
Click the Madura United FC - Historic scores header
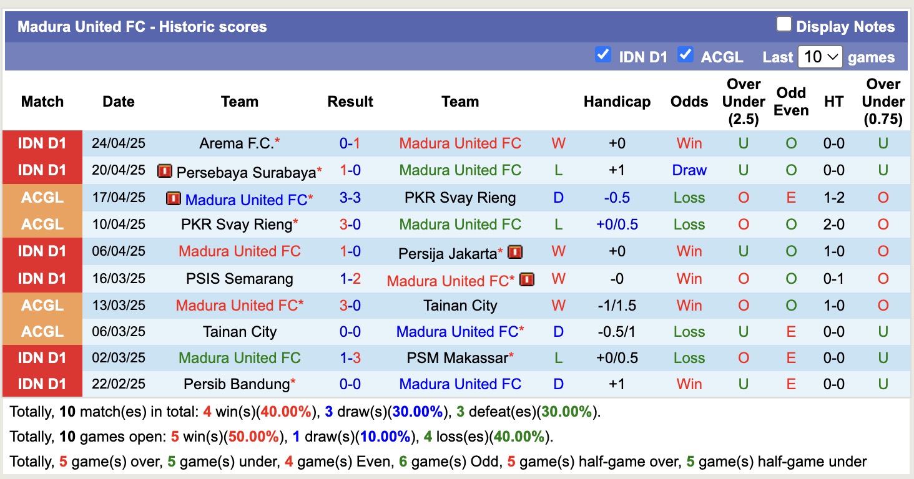(x=142, y=26)
